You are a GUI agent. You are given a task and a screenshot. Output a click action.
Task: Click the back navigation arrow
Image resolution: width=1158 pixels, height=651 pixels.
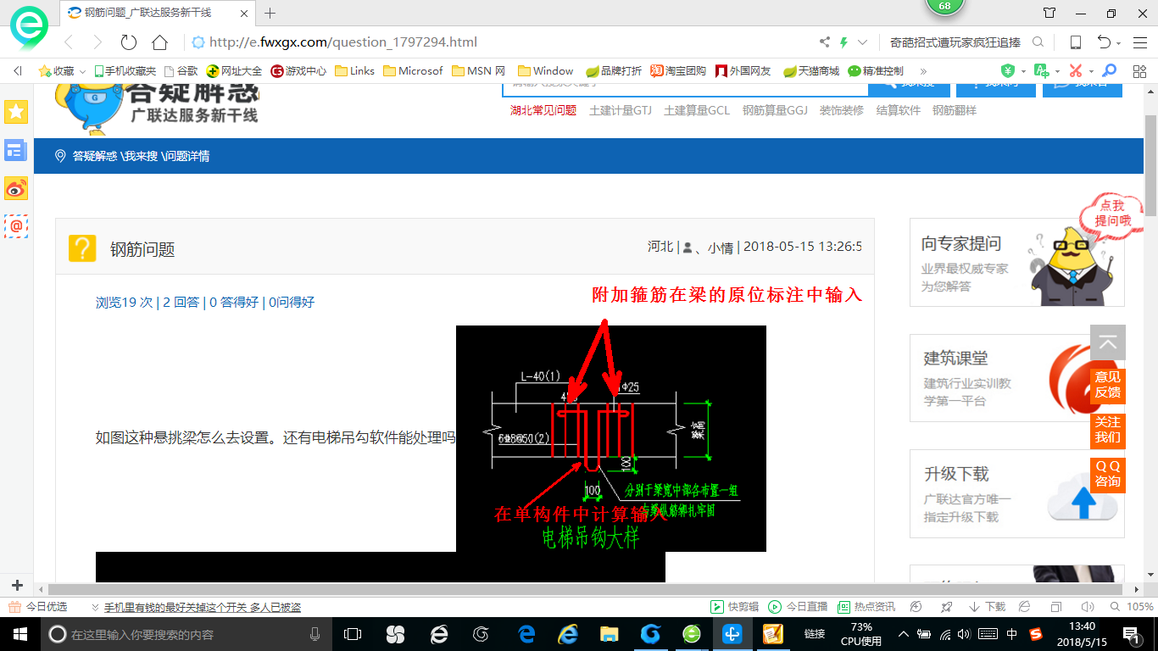[x=70, y=42]
